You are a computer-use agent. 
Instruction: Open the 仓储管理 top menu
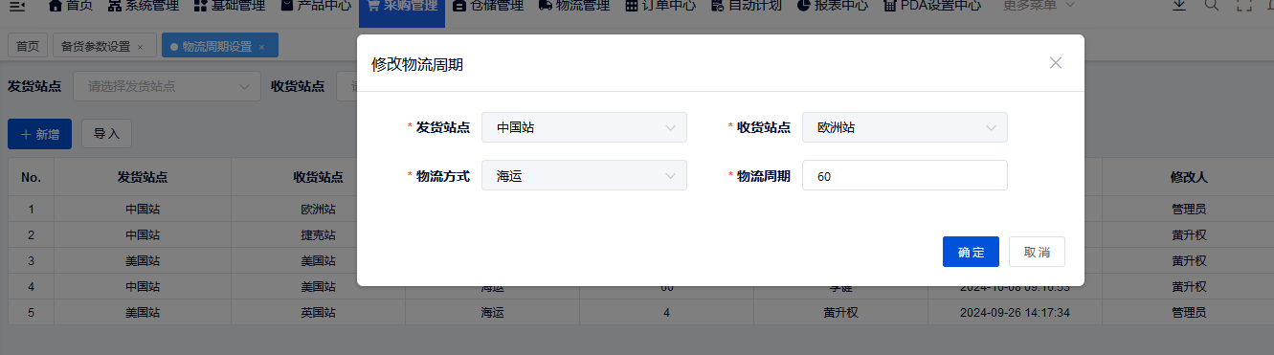coord(487,6)
